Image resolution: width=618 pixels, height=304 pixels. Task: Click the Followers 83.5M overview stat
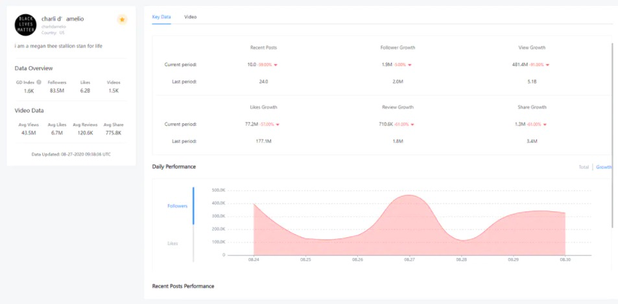[57, 87]
